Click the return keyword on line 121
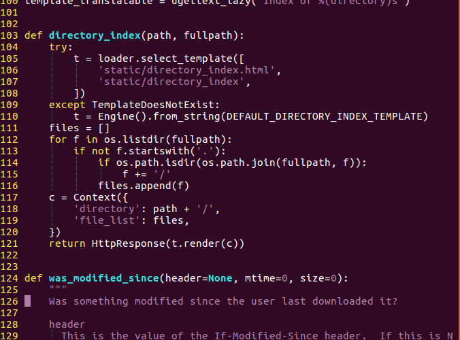The height and width of the screenshot is (340, 460). pyautogui.click(x=67, y=243)
